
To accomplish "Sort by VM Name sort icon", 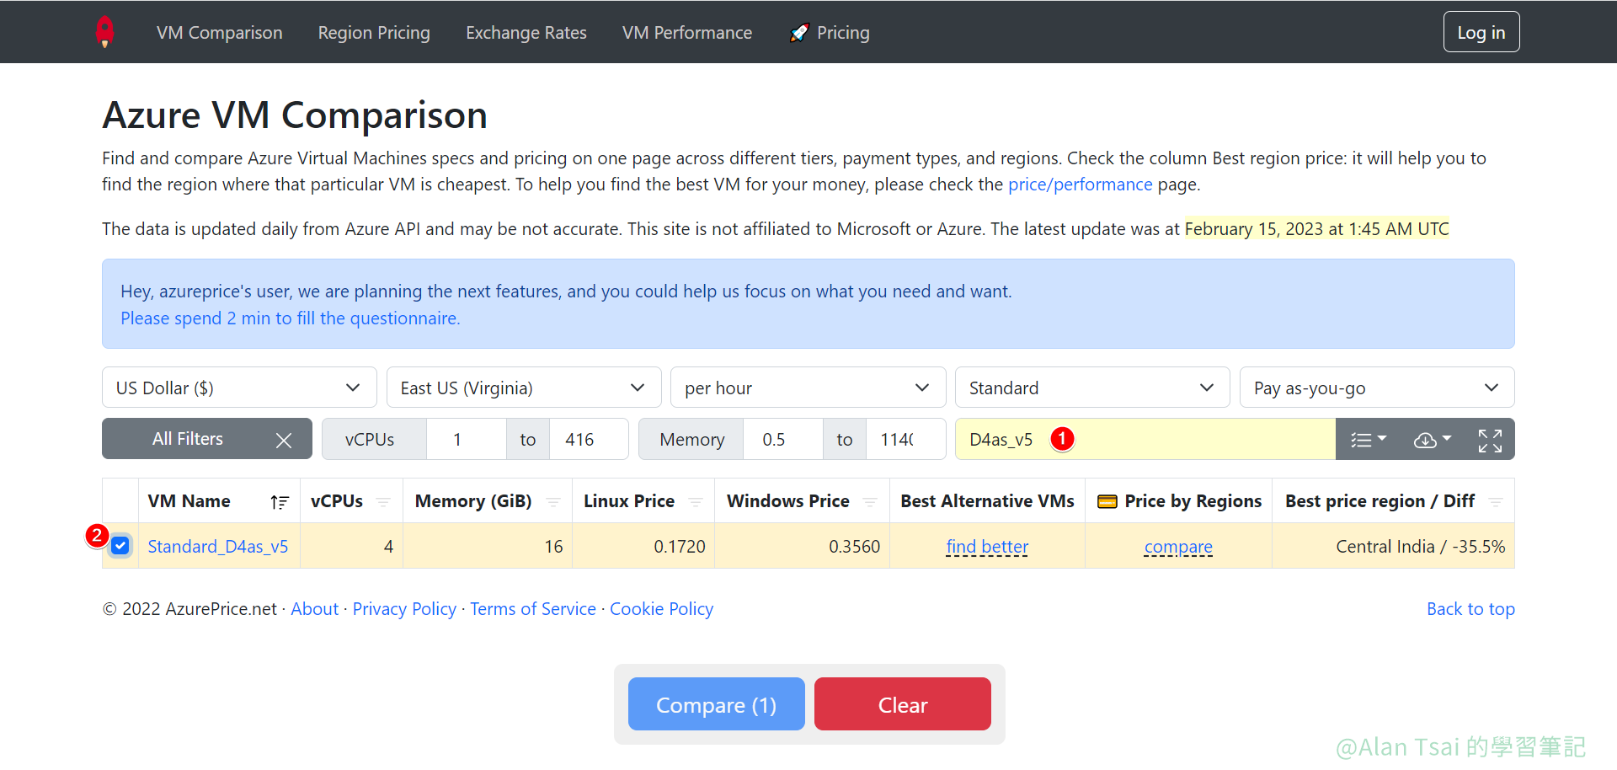I will coord(280,502).
